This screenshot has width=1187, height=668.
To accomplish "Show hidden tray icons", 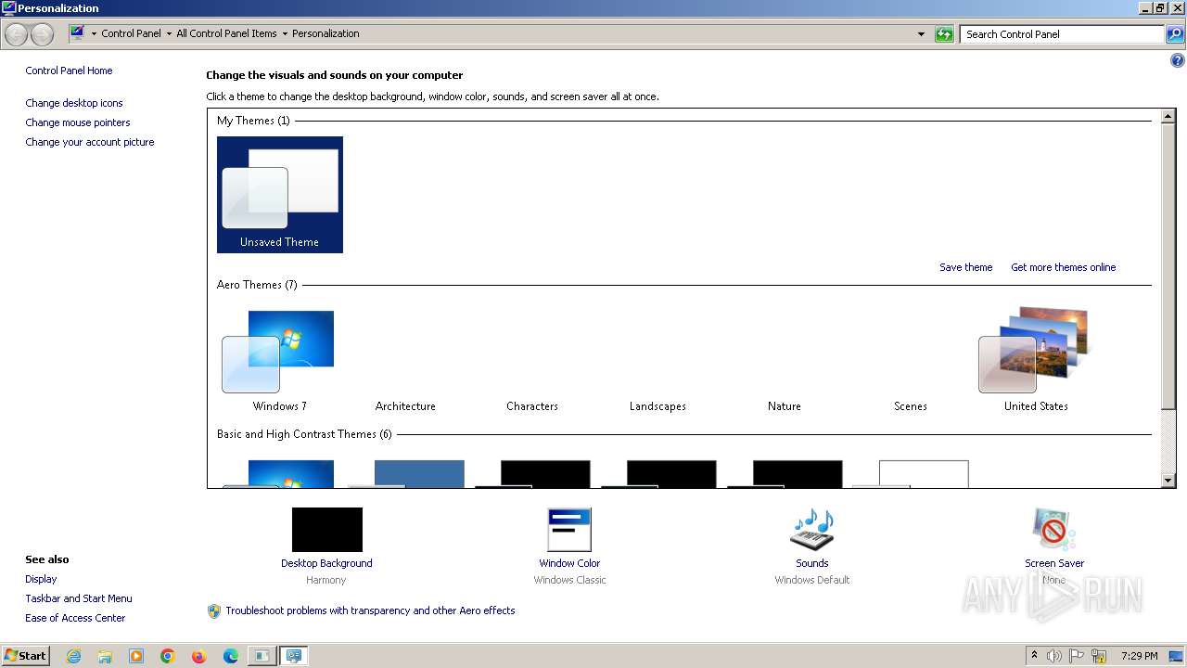I will 1034,656.
